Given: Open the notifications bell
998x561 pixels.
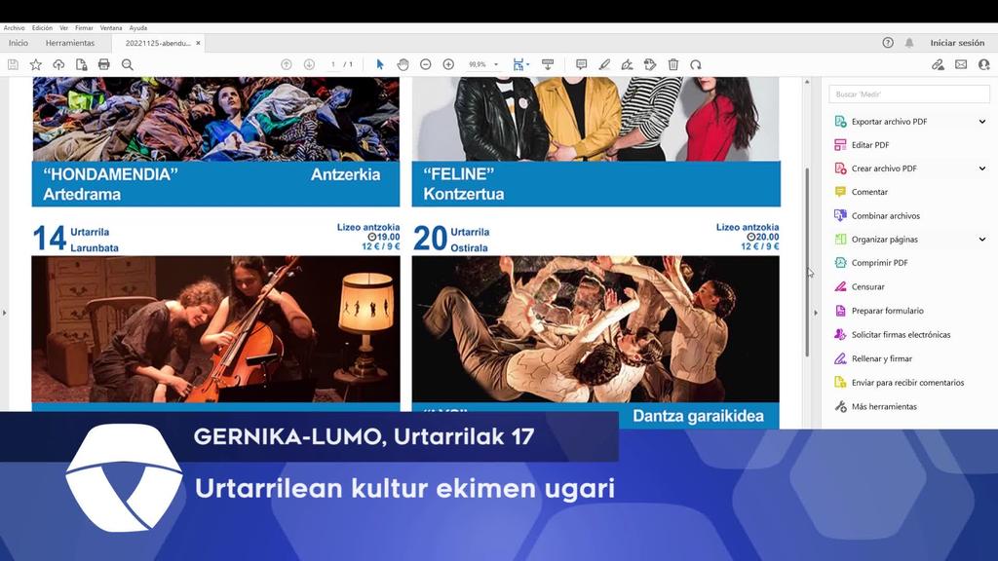Looking at the screenshot, I should (x=909, y=43).
